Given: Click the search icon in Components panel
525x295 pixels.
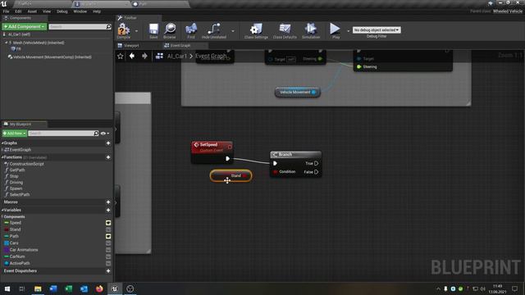Looking at the screenshot, I should click(108, 26).
